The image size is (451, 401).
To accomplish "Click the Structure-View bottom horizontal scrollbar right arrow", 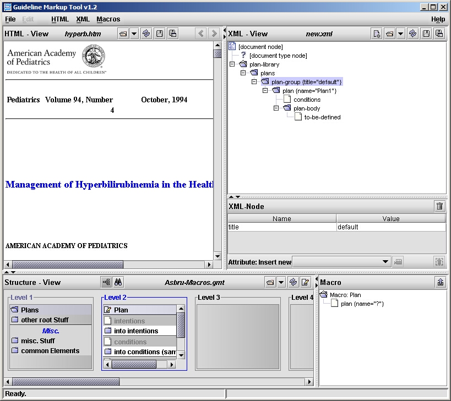I will (x=309, y=382).
